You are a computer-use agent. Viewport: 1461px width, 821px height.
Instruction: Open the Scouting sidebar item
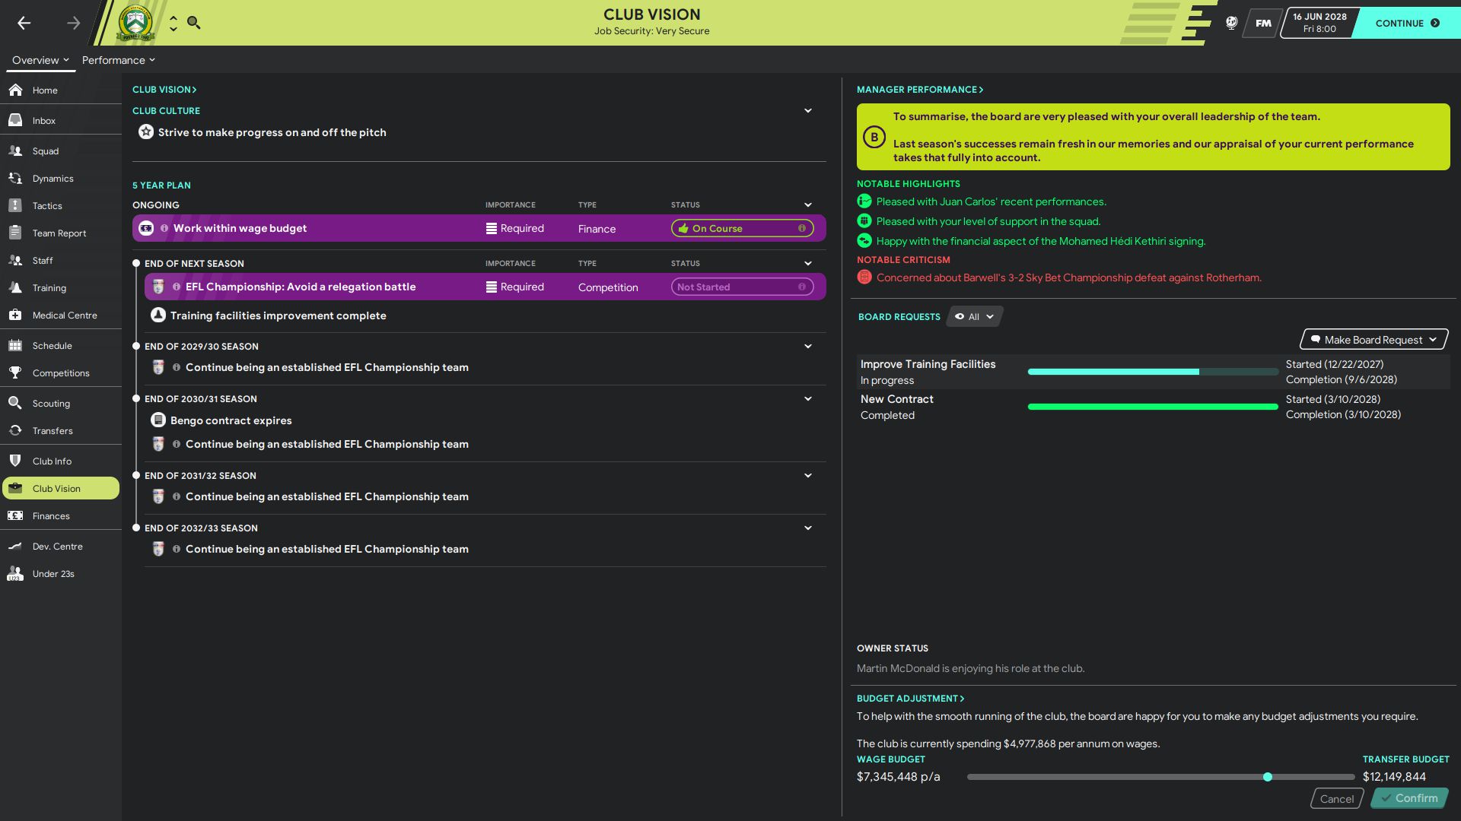61,403
